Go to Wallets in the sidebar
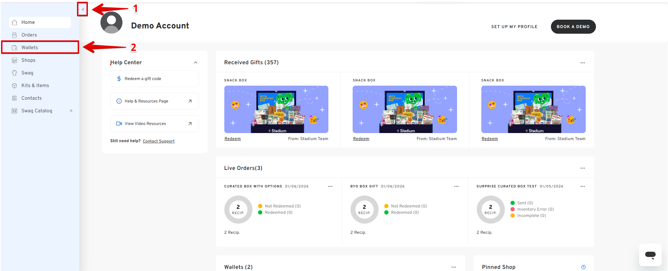 (30, 47)
